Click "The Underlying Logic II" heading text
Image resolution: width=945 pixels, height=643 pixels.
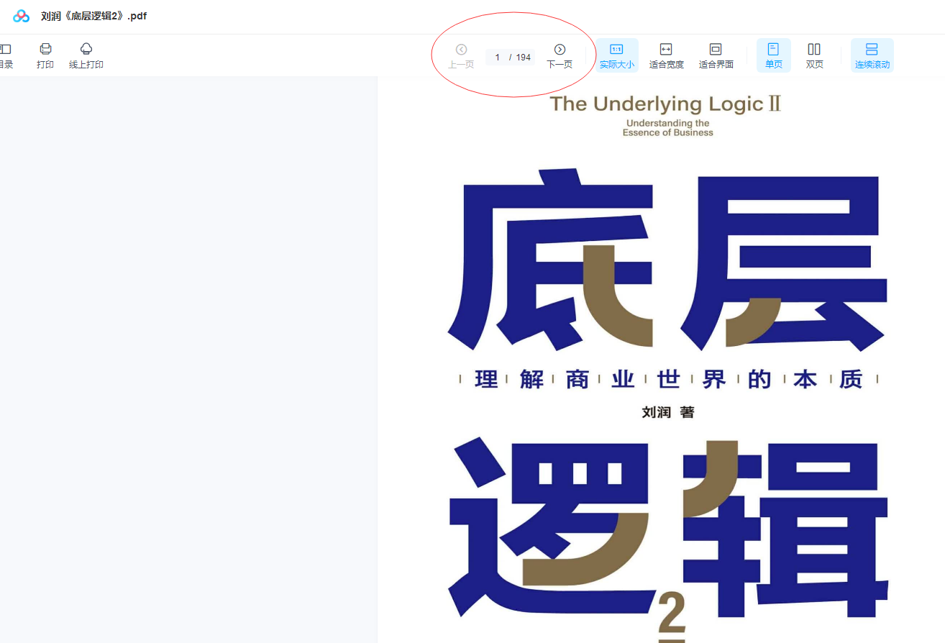click(x=665, y=104)
